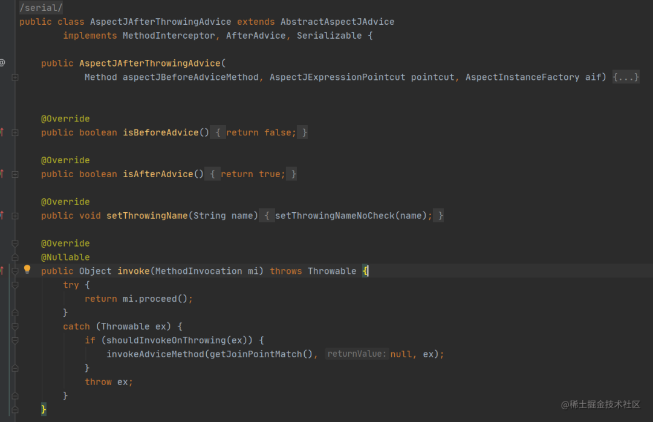Click override gutter icon beside invoke method
653x422 pixels.
pos(2,271)
